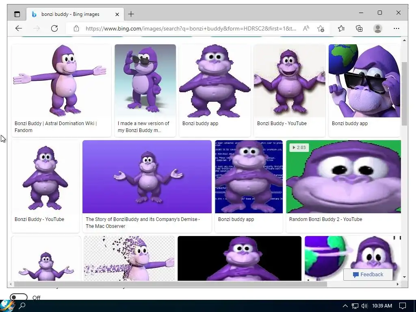Turn on Read Aloud

coord(306,28)
